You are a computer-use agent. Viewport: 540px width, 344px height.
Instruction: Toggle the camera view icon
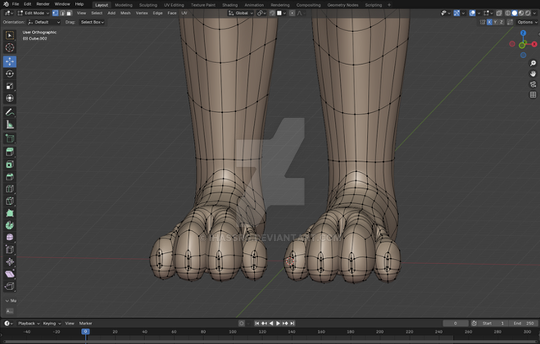[533, 83]
